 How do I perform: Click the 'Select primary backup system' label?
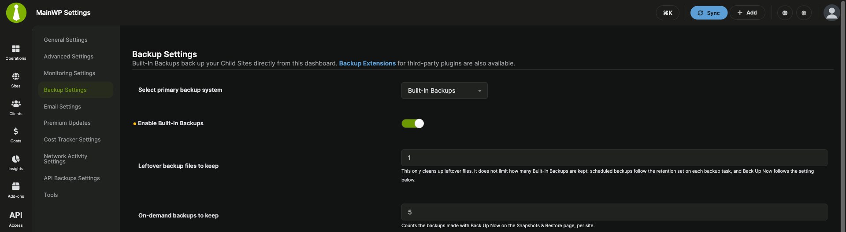180,90
